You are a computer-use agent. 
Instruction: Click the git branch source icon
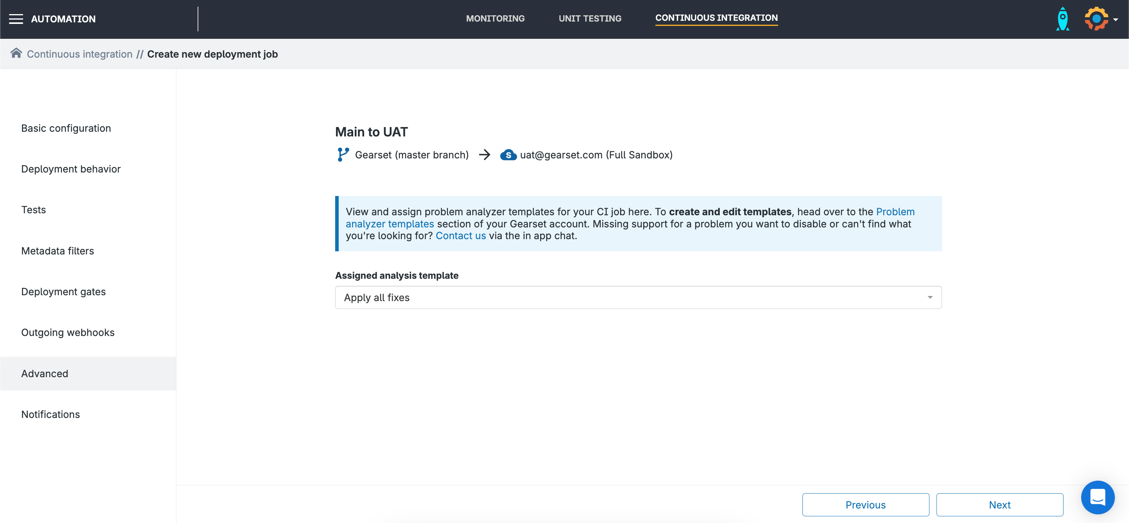[343, 155]
